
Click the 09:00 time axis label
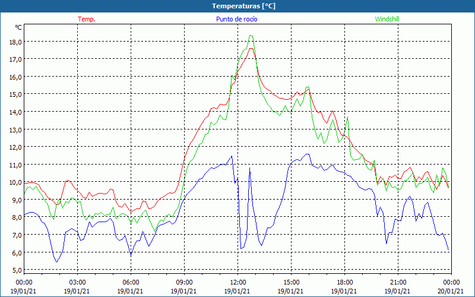coord(184,283)
